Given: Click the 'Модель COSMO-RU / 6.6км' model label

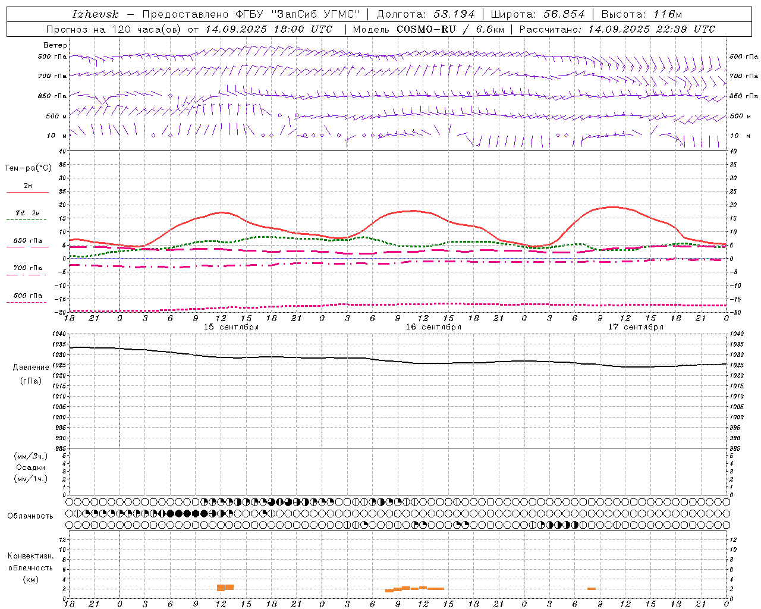Looking at the screenshot, I should pos(429,29).
